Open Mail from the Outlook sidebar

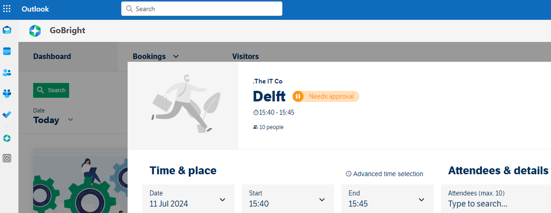[6, 30]
